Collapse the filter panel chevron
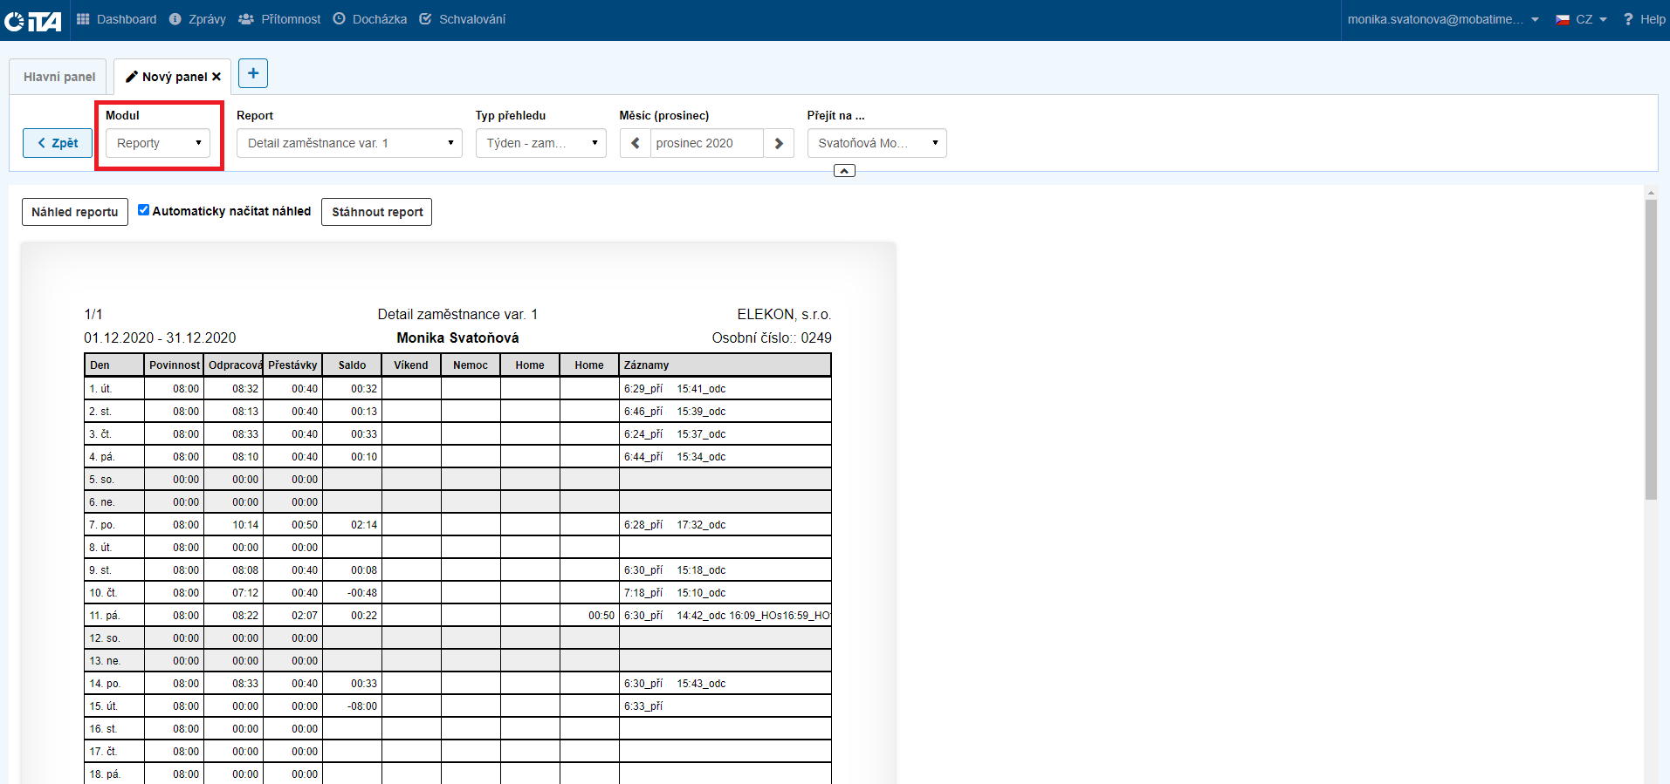This screenshot has height=784, width=1670. (x=844, y=171)
